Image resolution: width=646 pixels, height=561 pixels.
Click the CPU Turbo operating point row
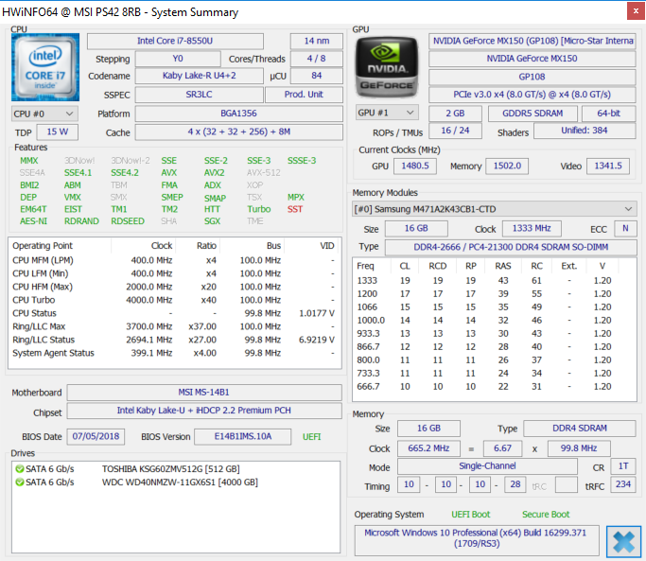point(175,300)
